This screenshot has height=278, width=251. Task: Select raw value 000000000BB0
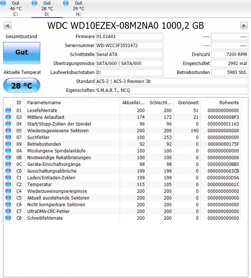(223, 164)
